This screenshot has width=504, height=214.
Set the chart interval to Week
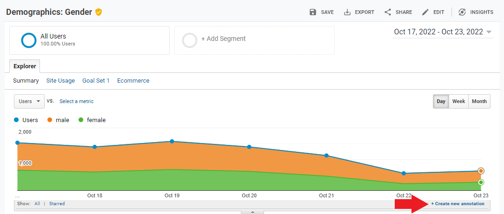pyautogui.click(x=459, y=101)
